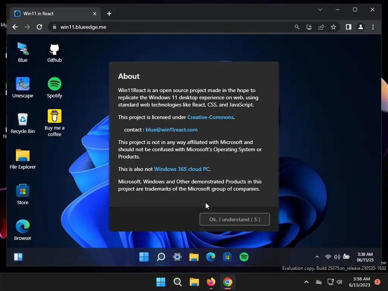Open host notification badge
This screenshot has height=291, width=388.
point(377,282)
